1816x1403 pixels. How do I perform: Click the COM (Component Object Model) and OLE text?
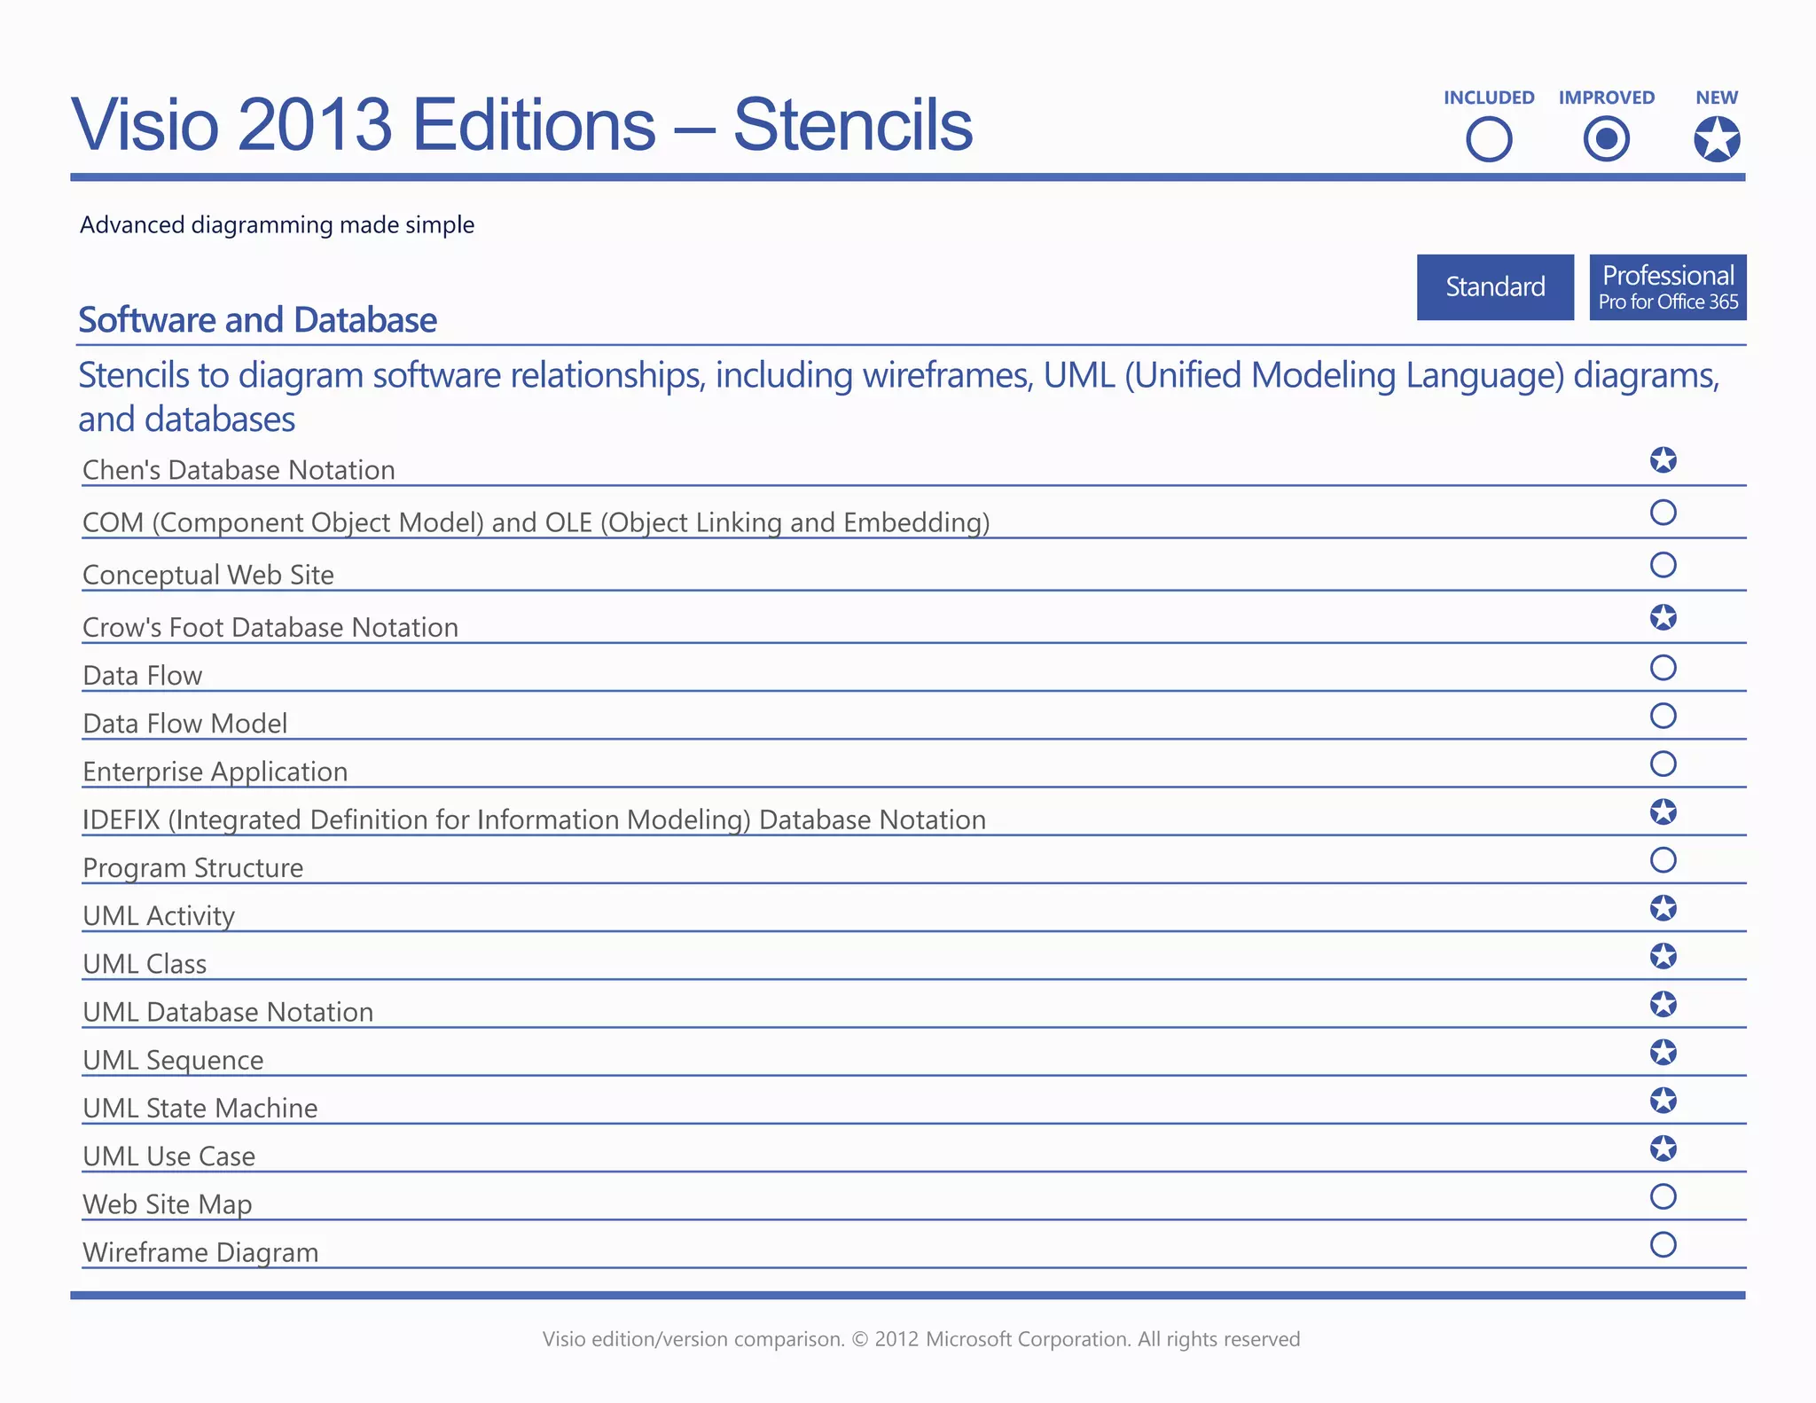tap(536, 522)
